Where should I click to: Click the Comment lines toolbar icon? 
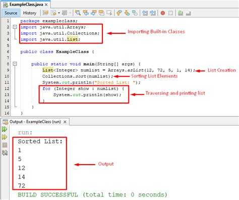(x=181, y=13)
